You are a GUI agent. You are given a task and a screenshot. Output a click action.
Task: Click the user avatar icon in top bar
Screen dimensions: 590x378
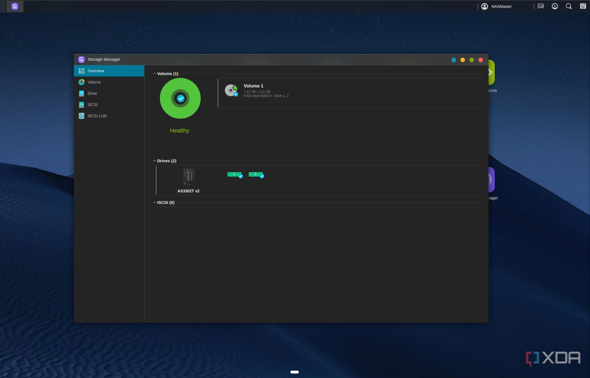tap(485, 6)
